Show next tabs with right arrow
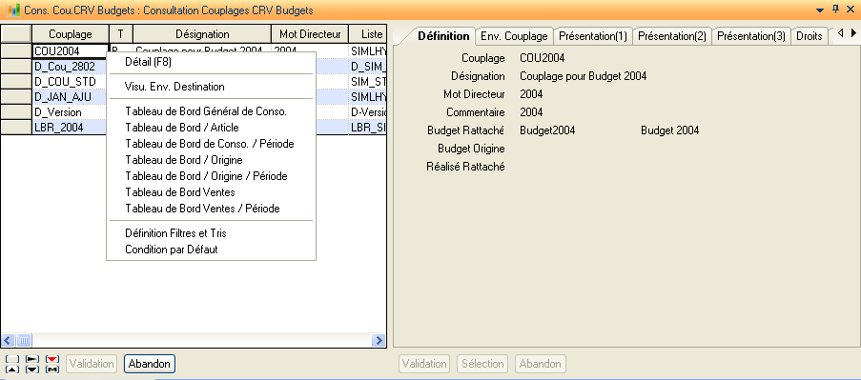 854,33
